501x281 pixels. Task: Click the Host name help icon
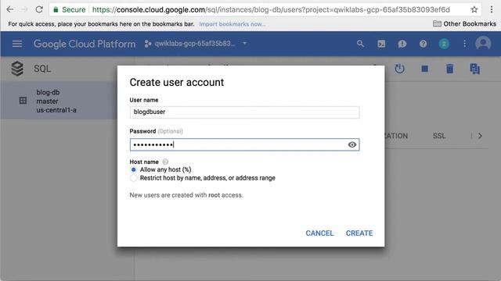point(165,162)
